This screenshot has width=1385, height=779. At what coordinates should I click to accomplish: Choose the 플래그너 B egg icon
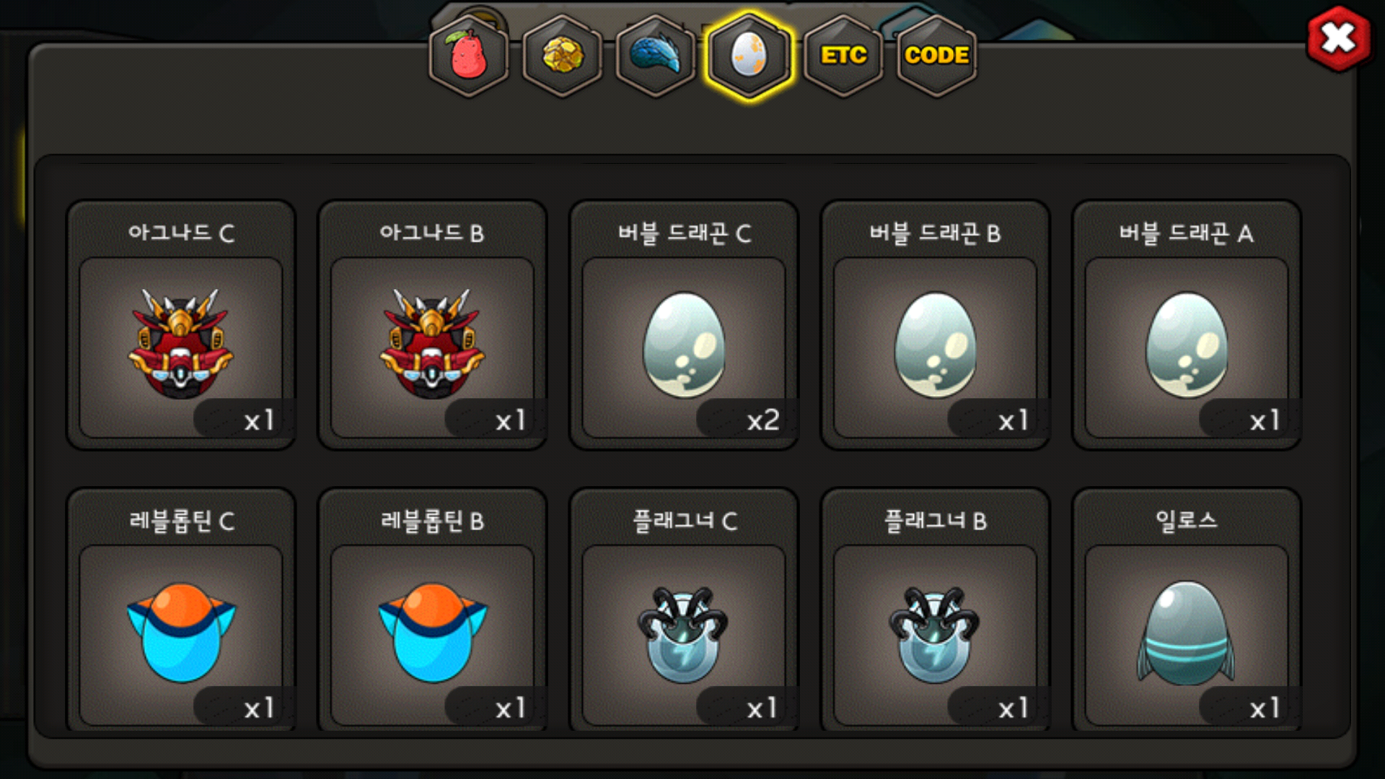tap(935, 634)
